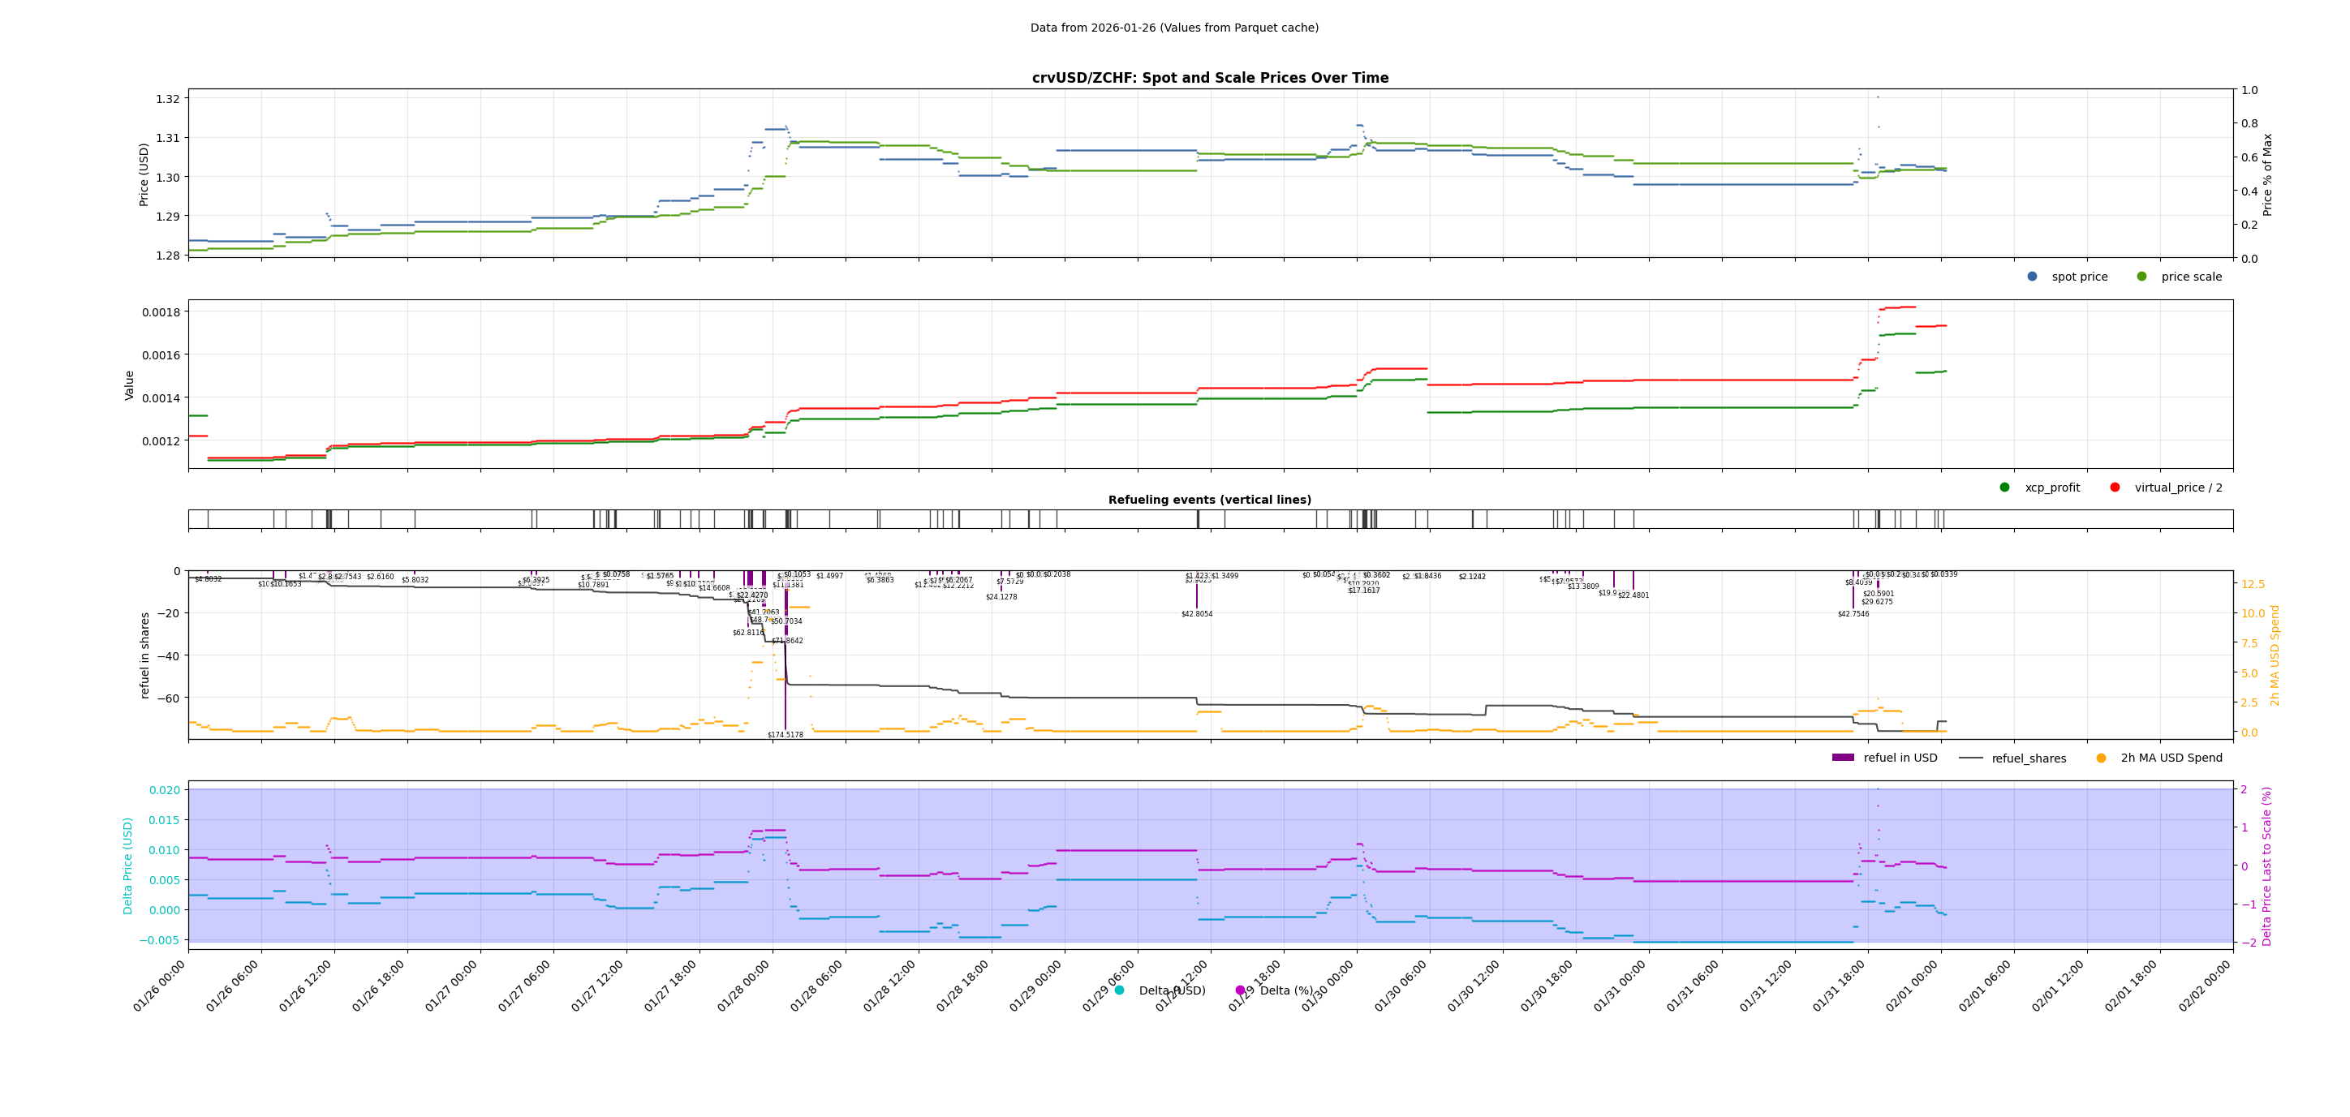This screenshot has height=1117, width=2350.
Task: Click the refuel_shares legend line sample
Action: 1970,758
